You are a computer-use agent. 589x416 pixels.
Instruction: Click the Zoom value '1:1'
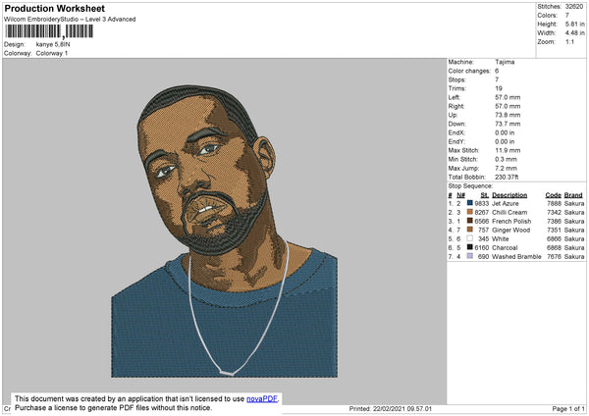click(569, 41)
